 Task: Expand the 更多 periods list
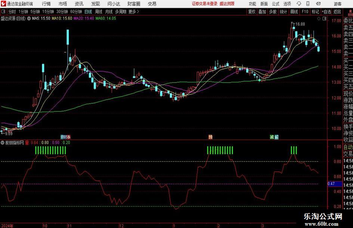point(134,12)
